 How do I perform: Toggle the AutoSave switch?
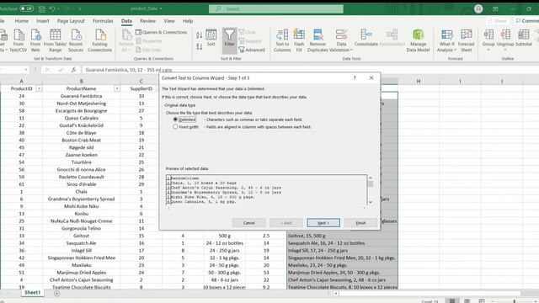(x=26, y=8)
